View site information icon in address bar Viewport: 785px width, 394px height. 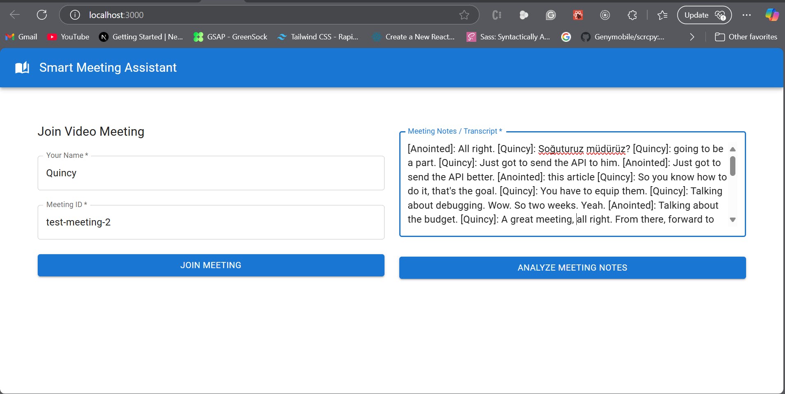point(75,15)
